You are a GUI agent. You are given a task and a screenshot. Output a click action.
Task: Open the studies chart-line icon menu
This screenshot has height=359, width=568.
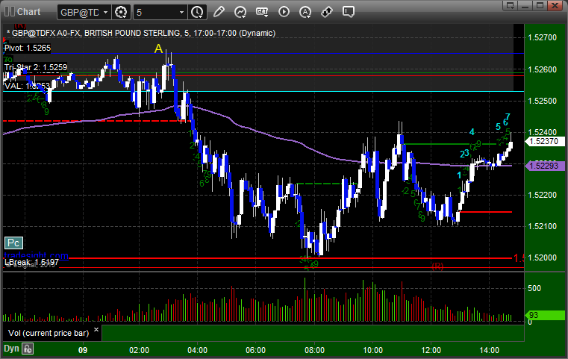point(240,12)
